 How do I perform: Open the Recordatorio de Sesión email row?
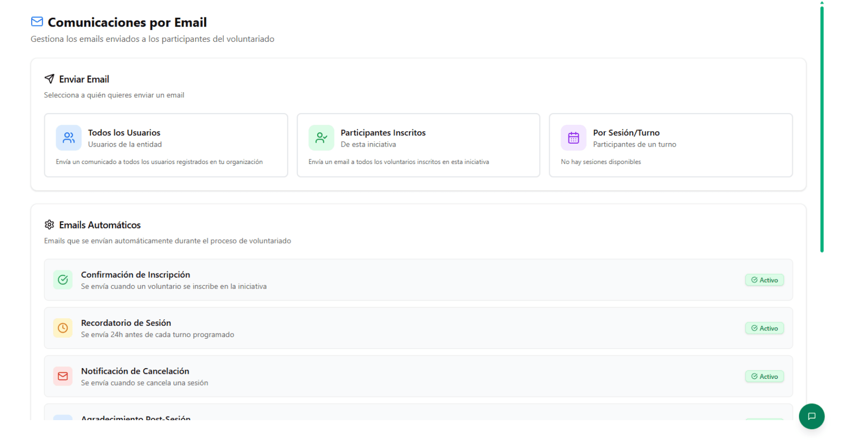[419, 328]
